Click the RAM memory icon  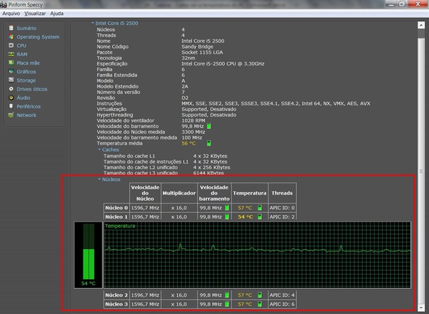point(11,54)
